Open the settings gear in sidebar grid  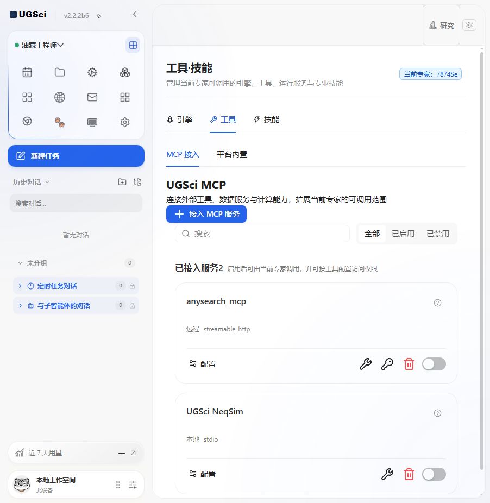(x=125, y=122)
